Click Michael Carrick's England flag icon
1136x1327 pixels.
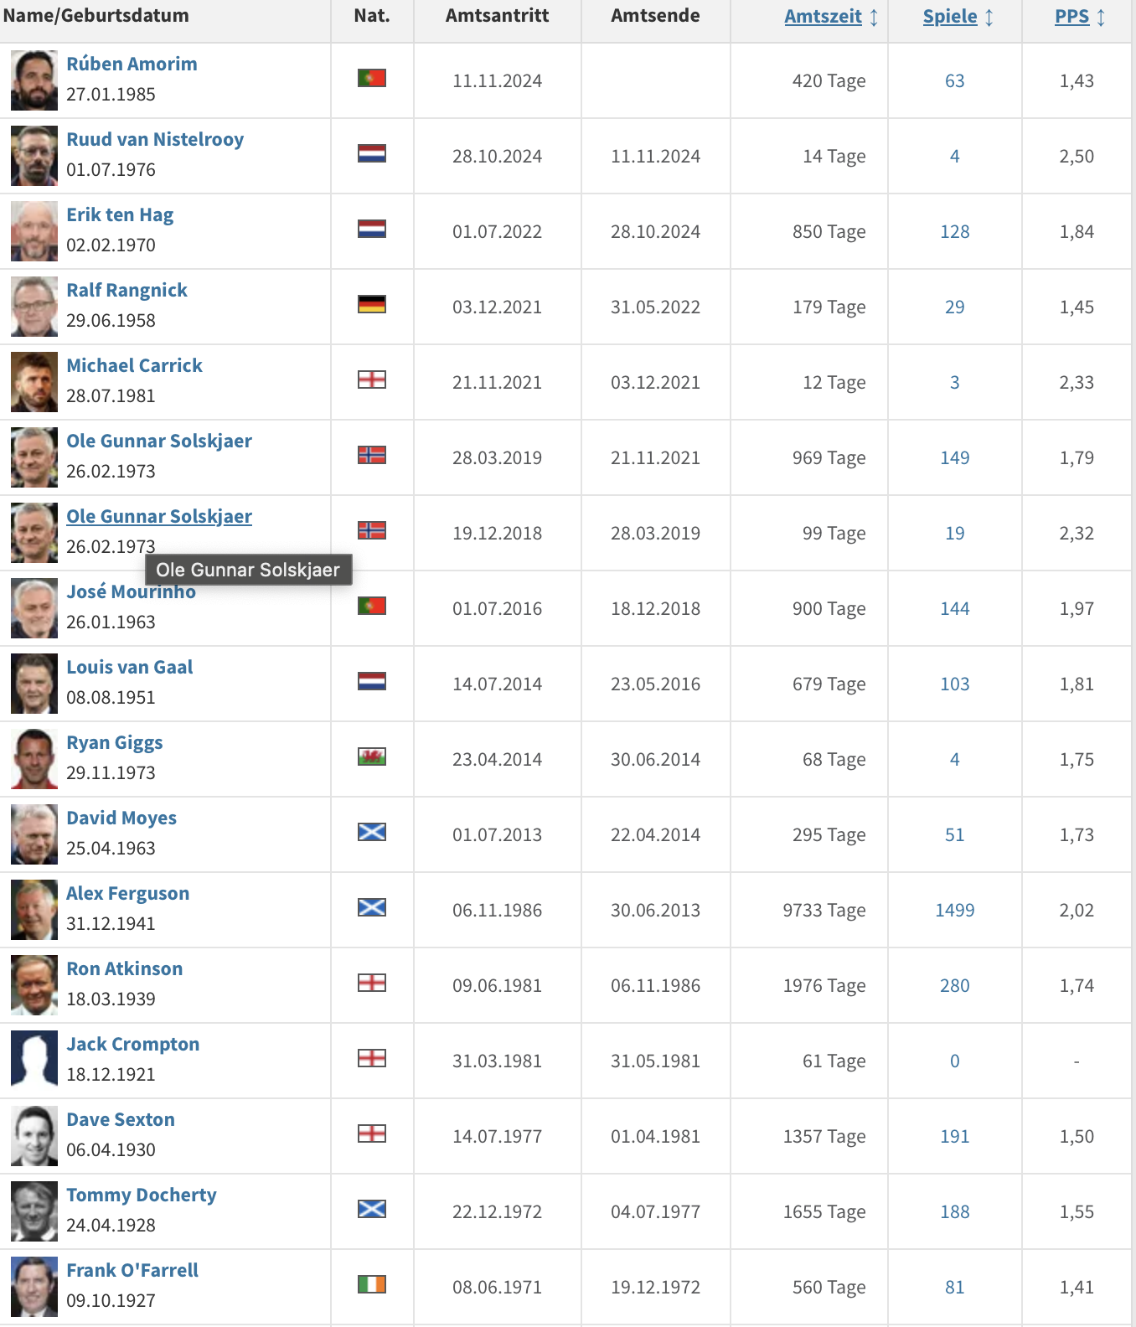pos(371,380)
